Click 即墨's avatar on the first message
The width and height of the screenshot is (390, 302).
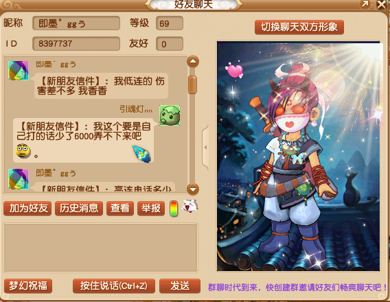(19, 71)
